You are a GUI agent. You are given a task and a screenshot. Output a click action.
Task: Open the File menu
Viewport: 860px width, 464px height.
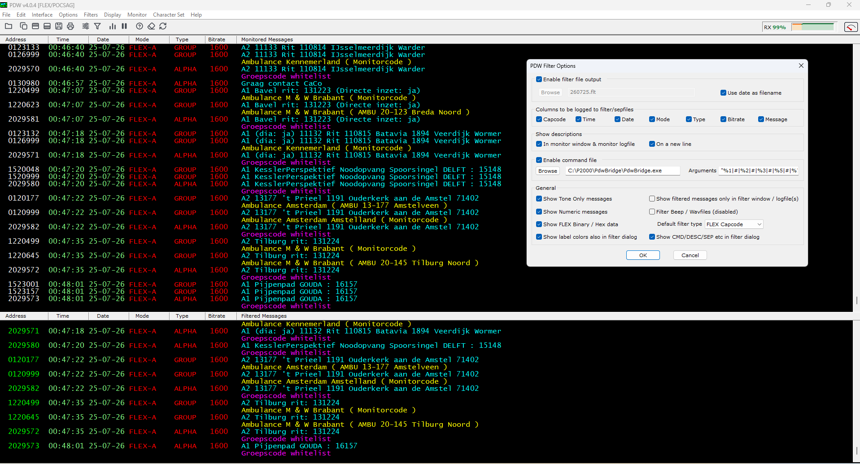point(6,15)
